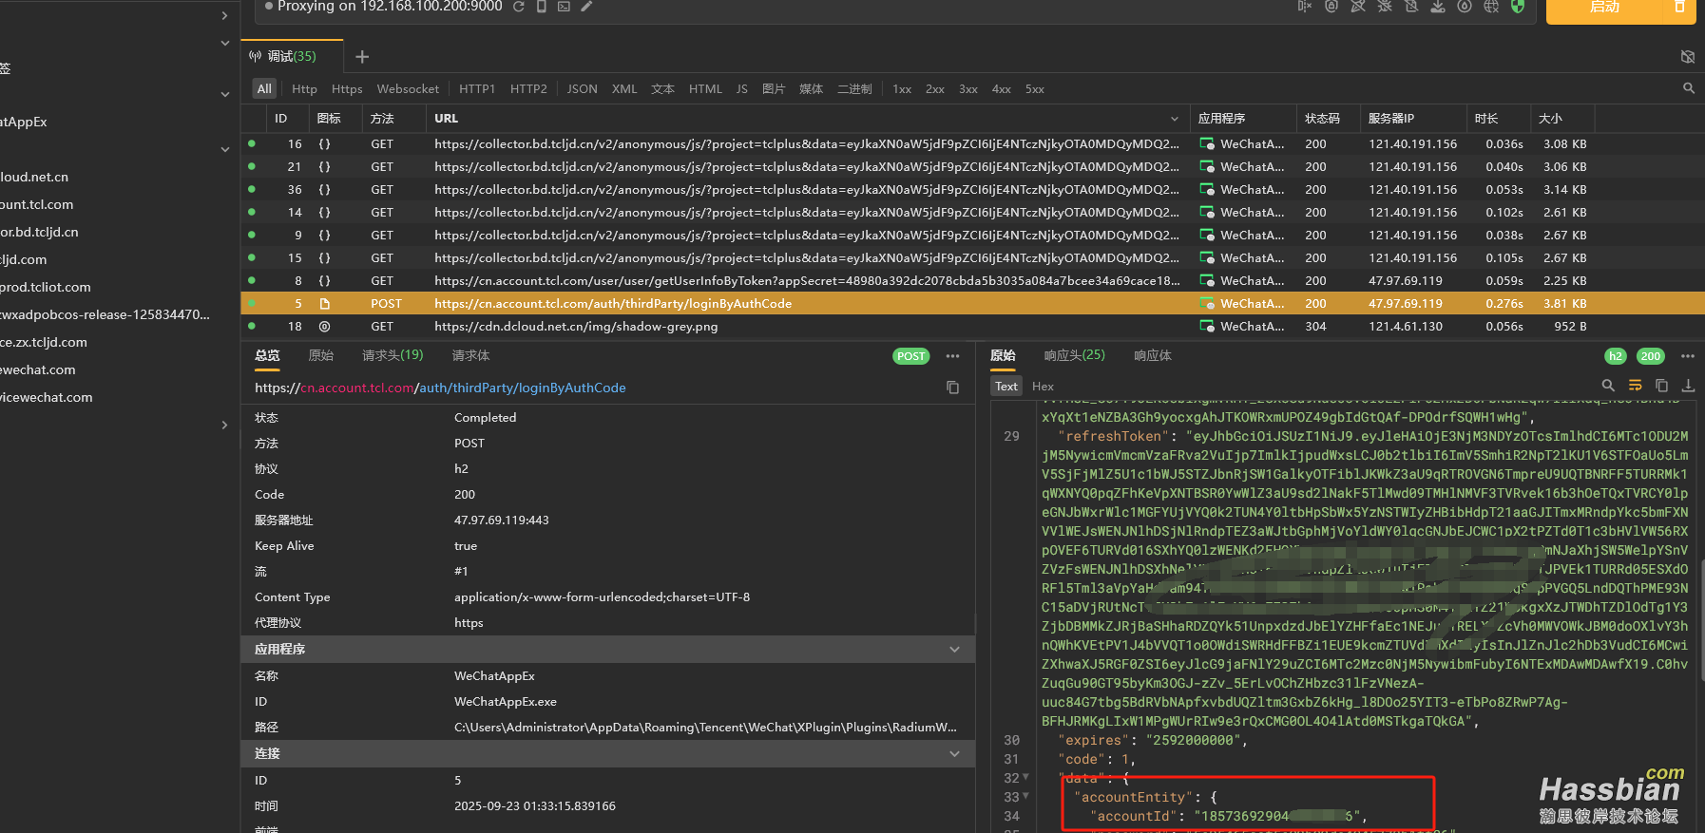Click the green shield icon in top toolbar
1705x833 pixels.
coord(1518,7)
